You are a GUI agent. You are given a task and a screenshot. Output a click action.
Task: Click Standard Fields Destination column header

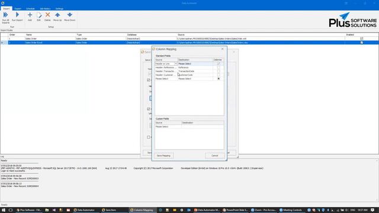pyautogui.click(x=195, y=60)
